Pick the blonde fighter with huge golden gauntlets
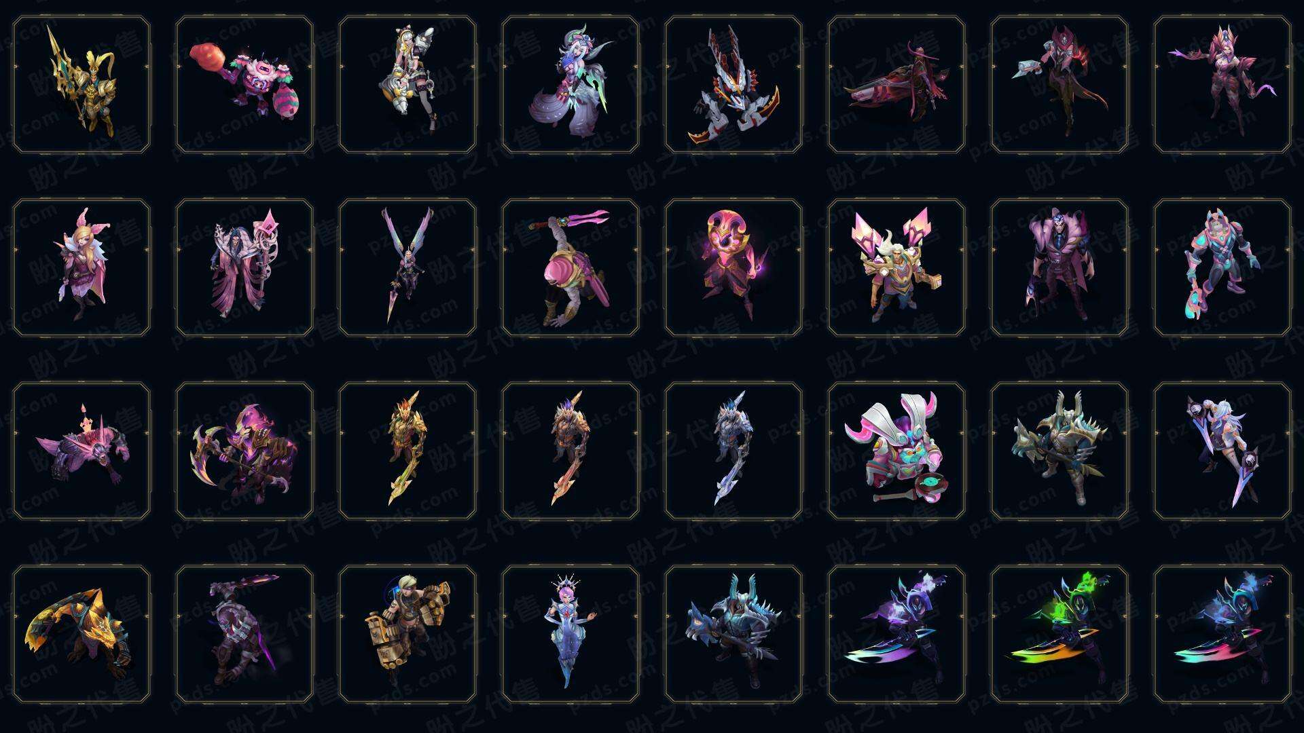 click(407, 634)
